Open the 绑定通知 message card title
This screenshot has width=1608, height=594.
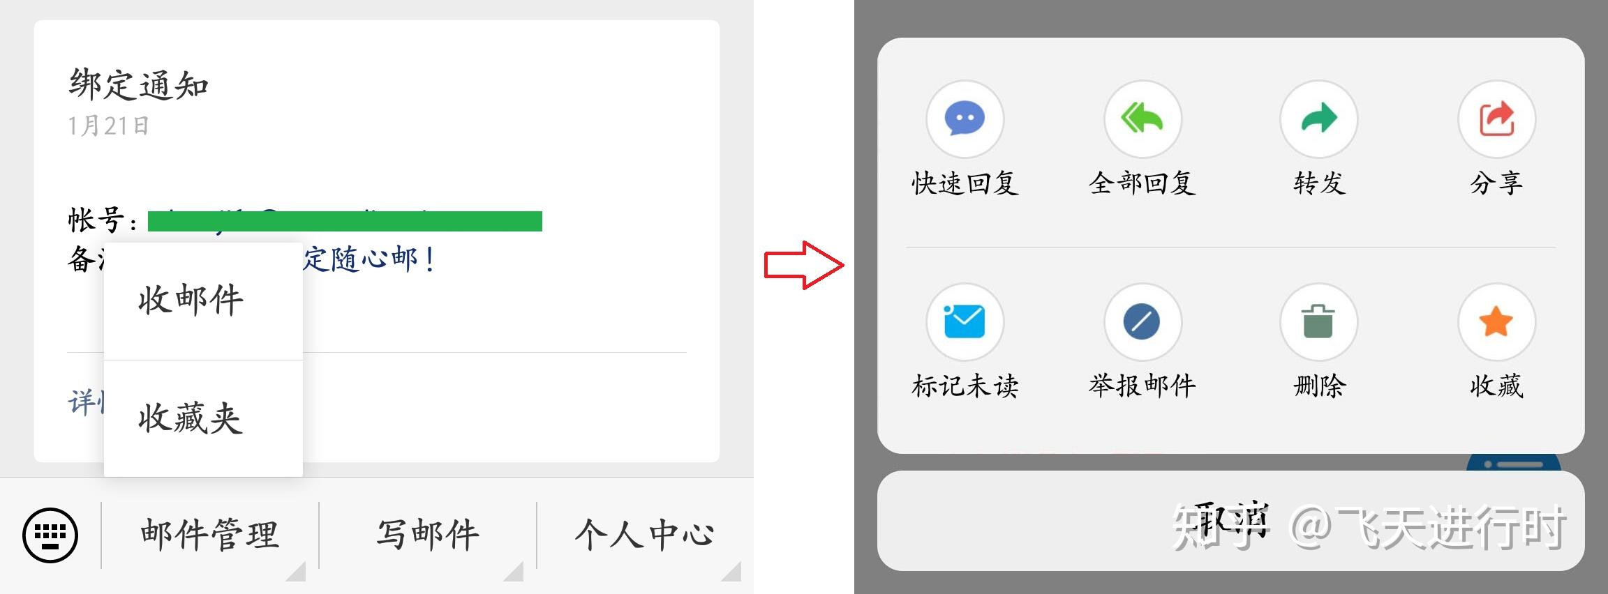138,85
